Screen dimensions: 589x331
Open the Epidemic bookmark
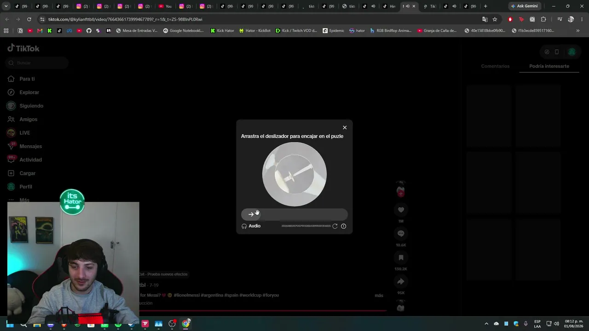point(334,31)
